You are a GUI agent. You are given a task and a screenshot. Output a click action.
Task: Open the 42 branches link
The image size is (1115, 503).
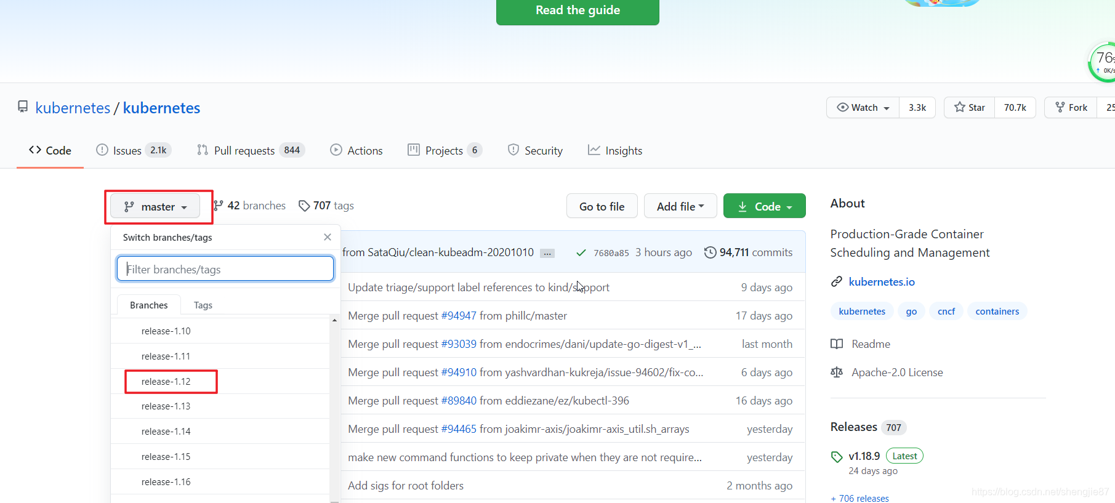249,206
